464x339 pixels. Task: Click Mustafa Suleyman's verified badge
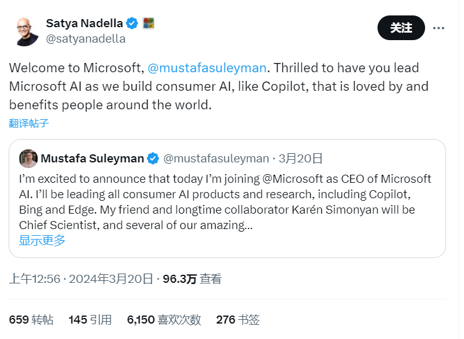154,159
